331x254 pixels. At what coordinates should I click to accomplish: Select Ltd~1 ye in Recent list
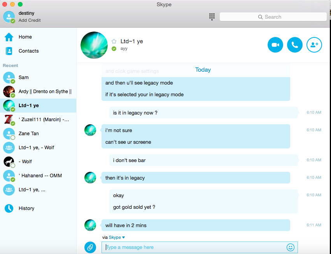(x=38, y=105)
